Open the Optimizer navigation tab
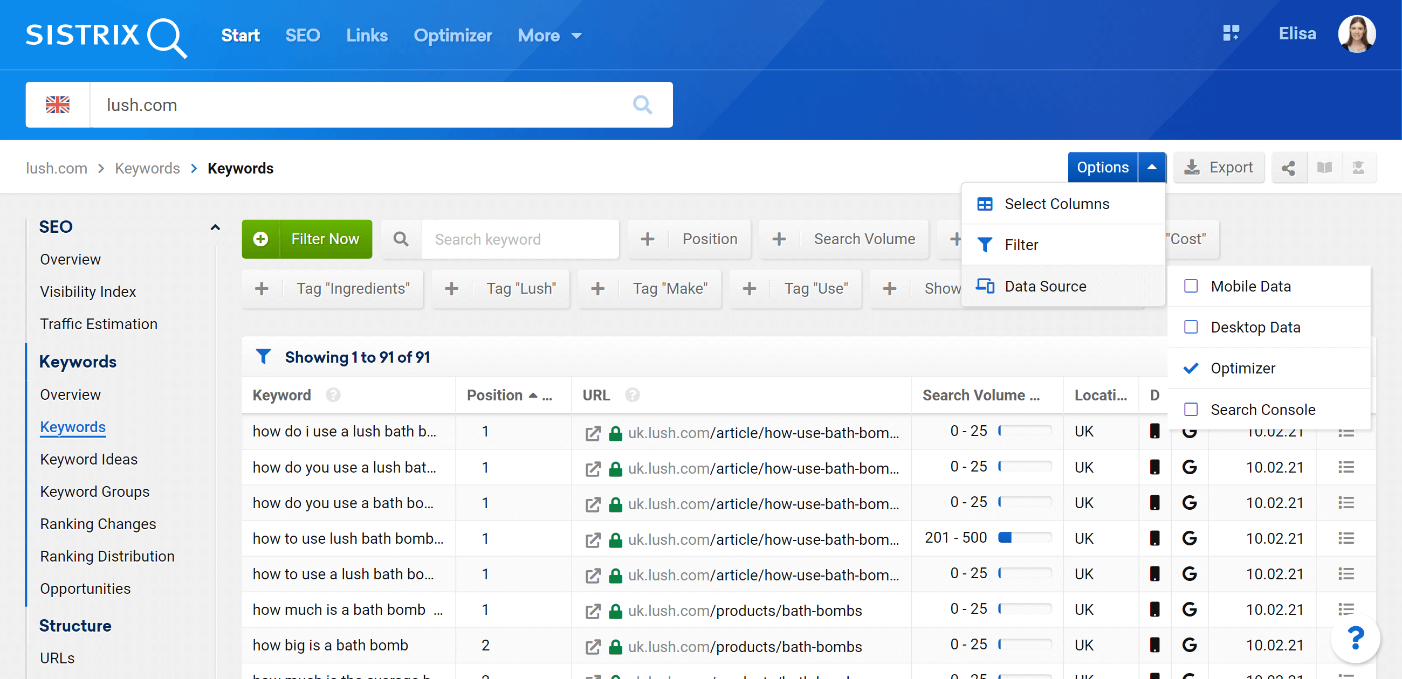Viewport: 1402px width, 679px height. tap(452, 36)
